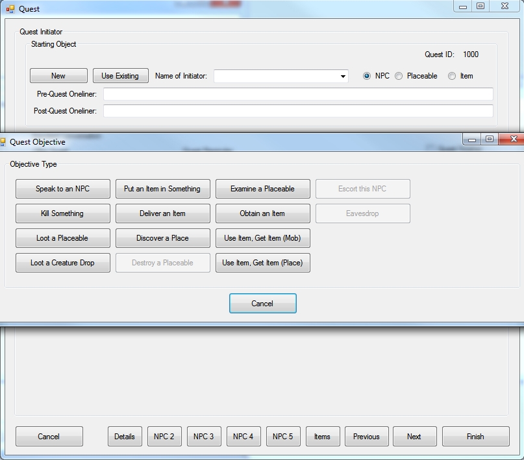The width and height of the screenshot is (524, 460).
Task: Click the Pre-Quest Oneliner text field
Action: coord(298,95)
